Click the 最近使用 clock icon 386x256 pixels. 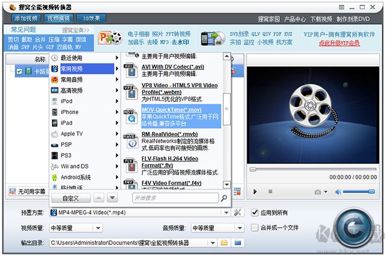55,58
